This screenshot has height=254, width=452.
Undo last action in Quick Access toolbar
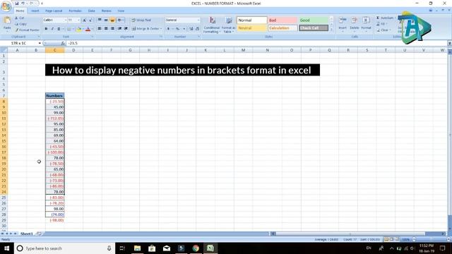pos(23,4)
